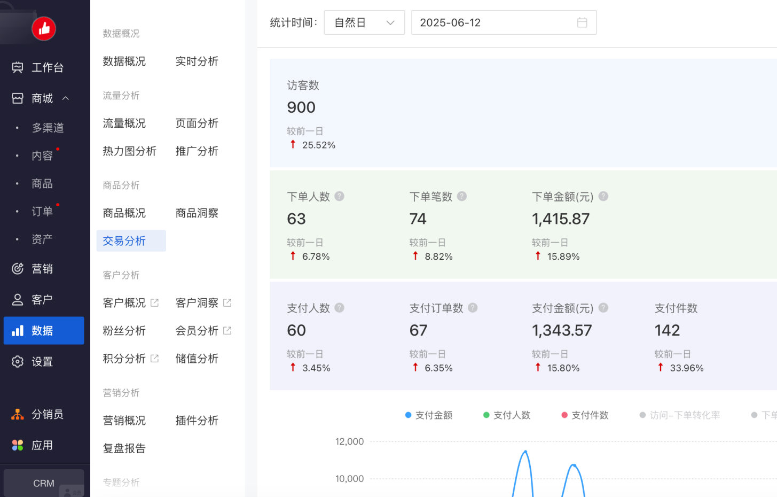Toggle the 支付金额 chart series
The height and width of the screenshot is (497, 777).
(428, 415)
